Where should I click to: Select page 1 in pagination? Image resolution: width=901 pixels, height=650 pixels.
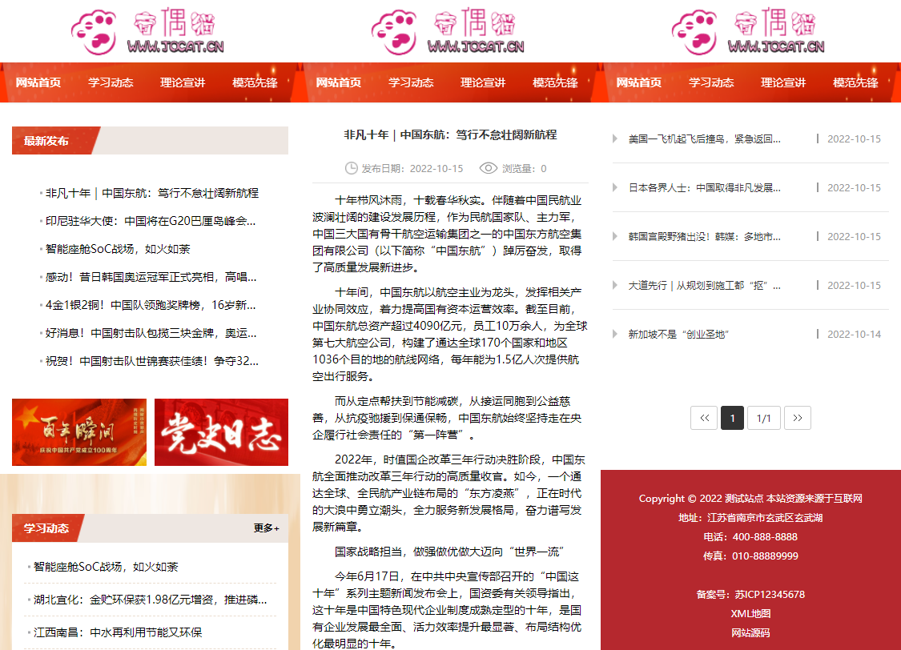point(732,418)
